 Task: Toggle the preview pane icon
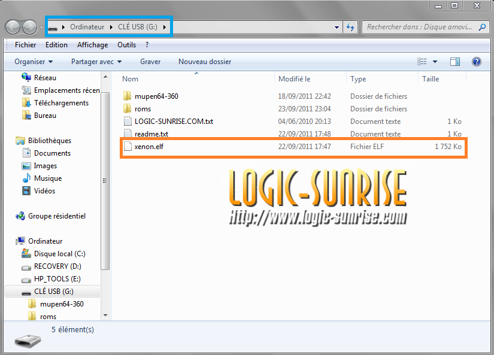pos(455,62)
